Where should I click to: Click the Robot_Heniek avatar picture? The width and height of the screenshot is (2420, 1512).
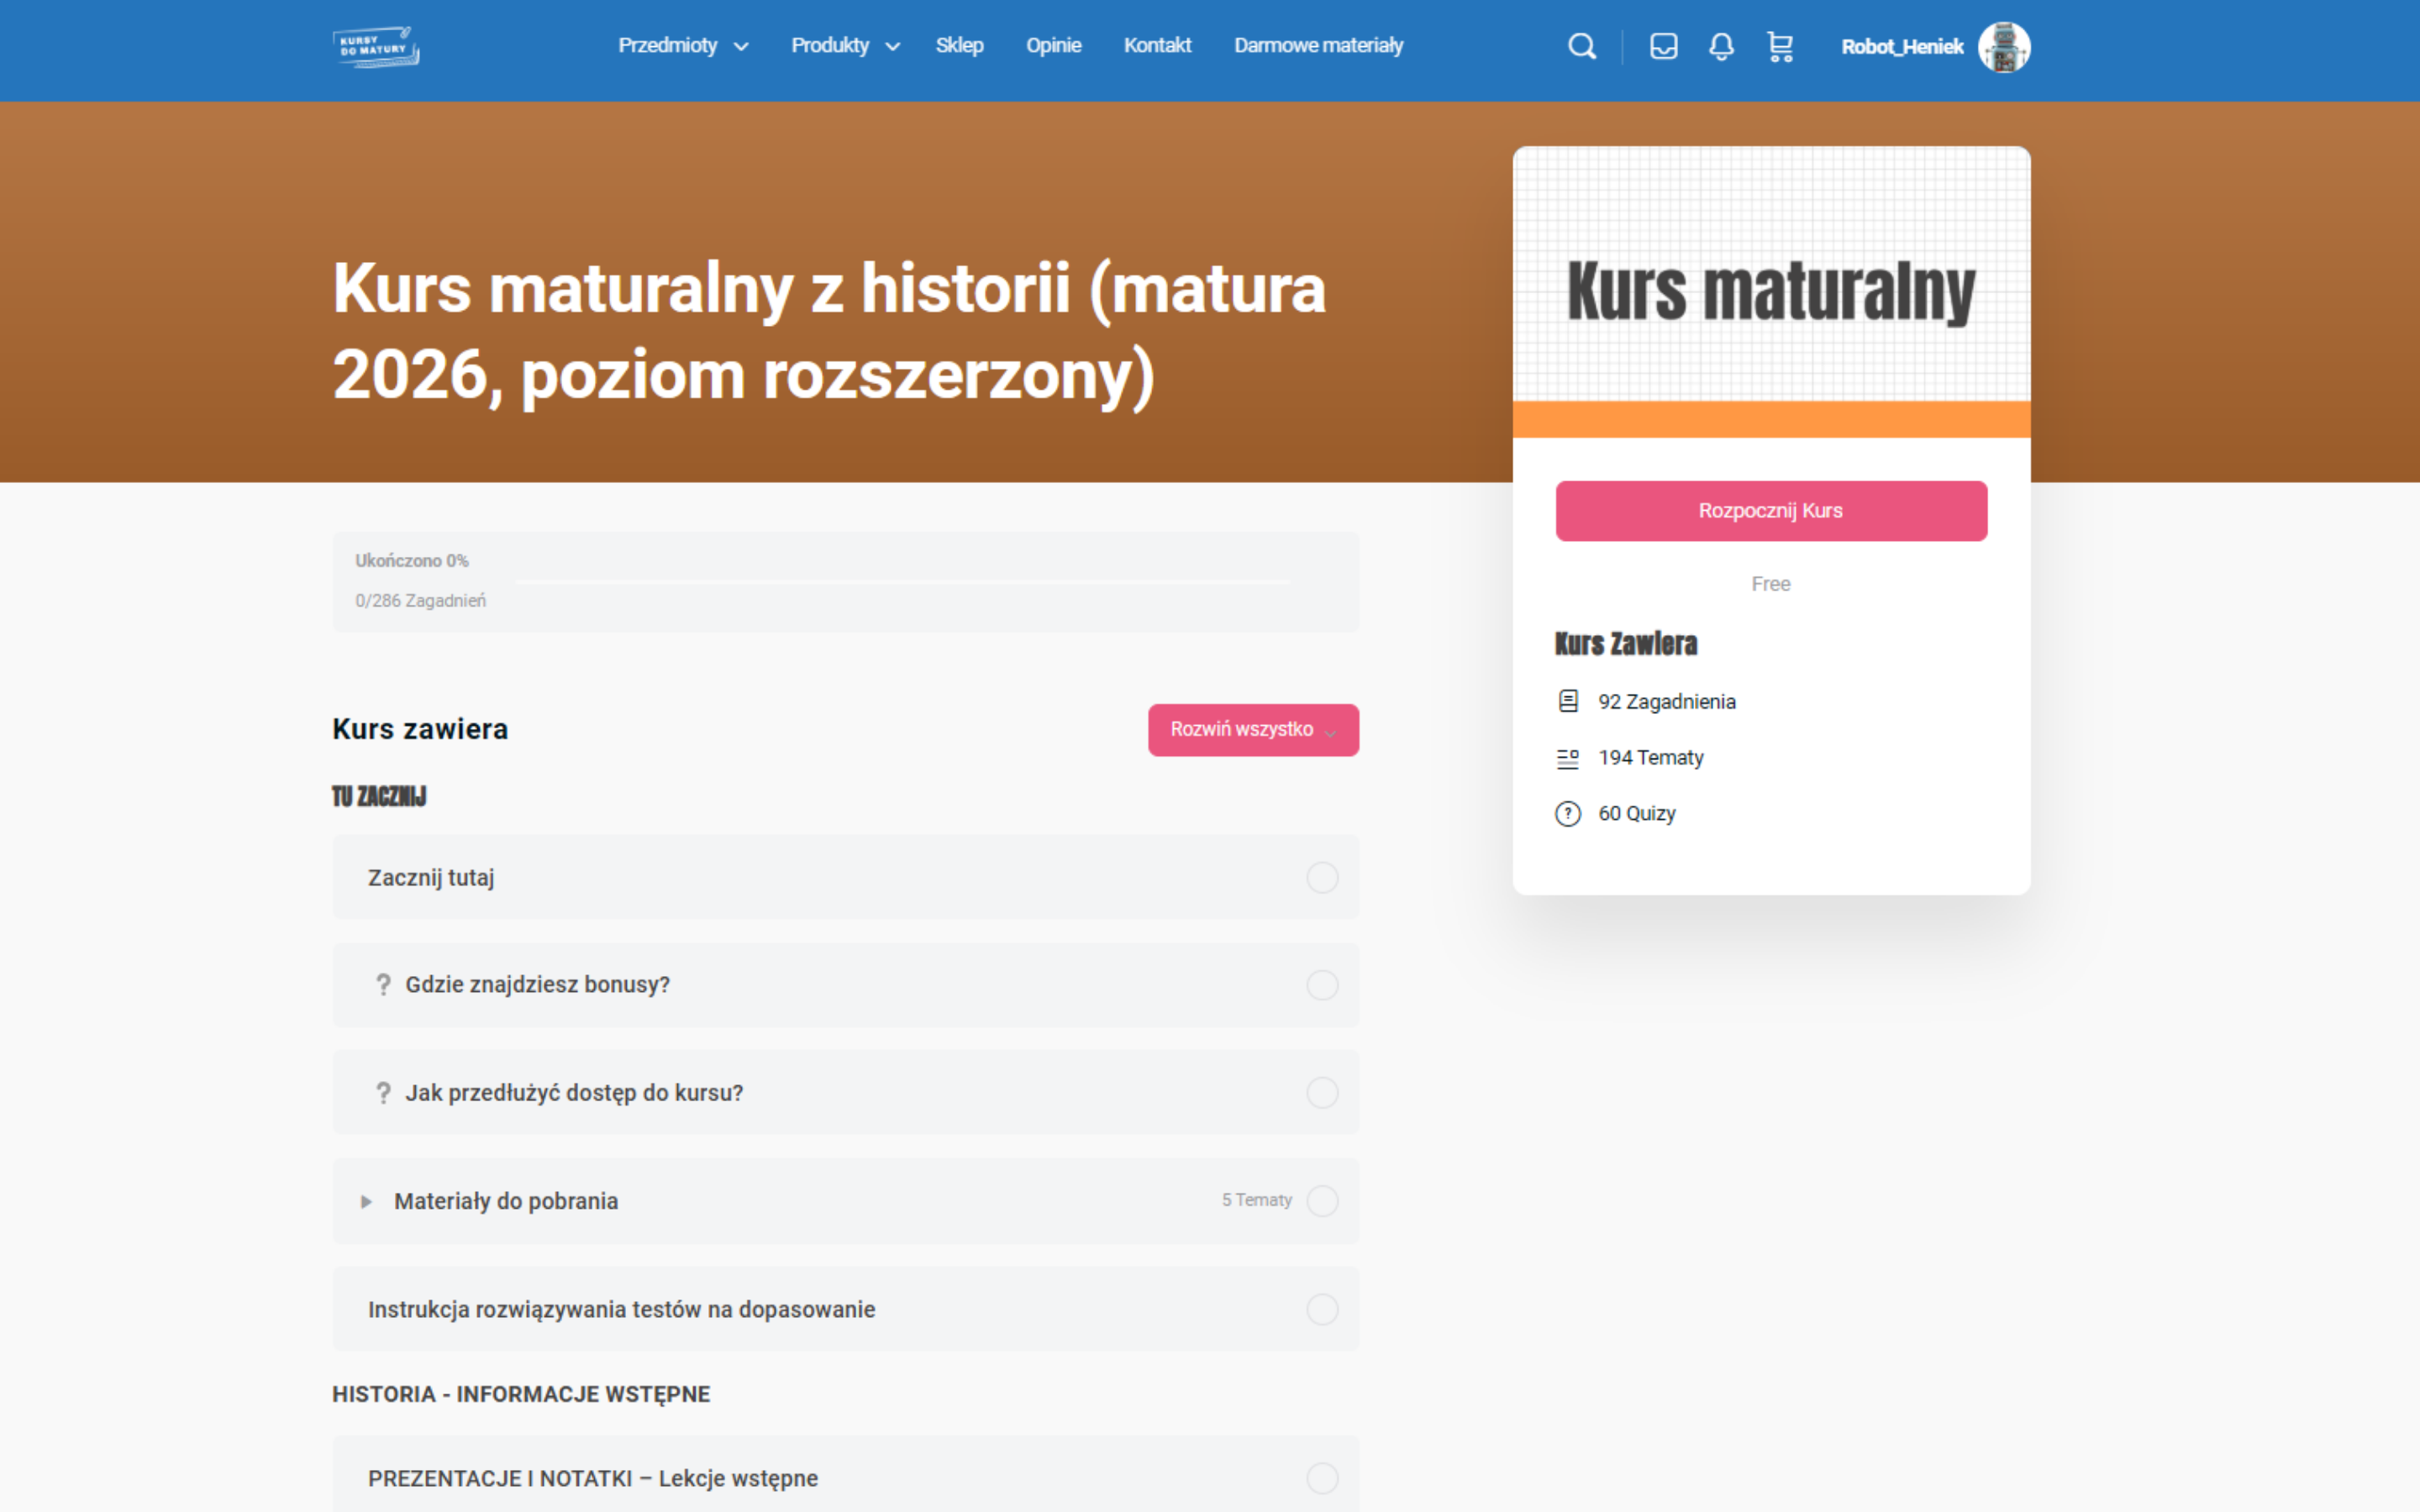point(2003,47)
